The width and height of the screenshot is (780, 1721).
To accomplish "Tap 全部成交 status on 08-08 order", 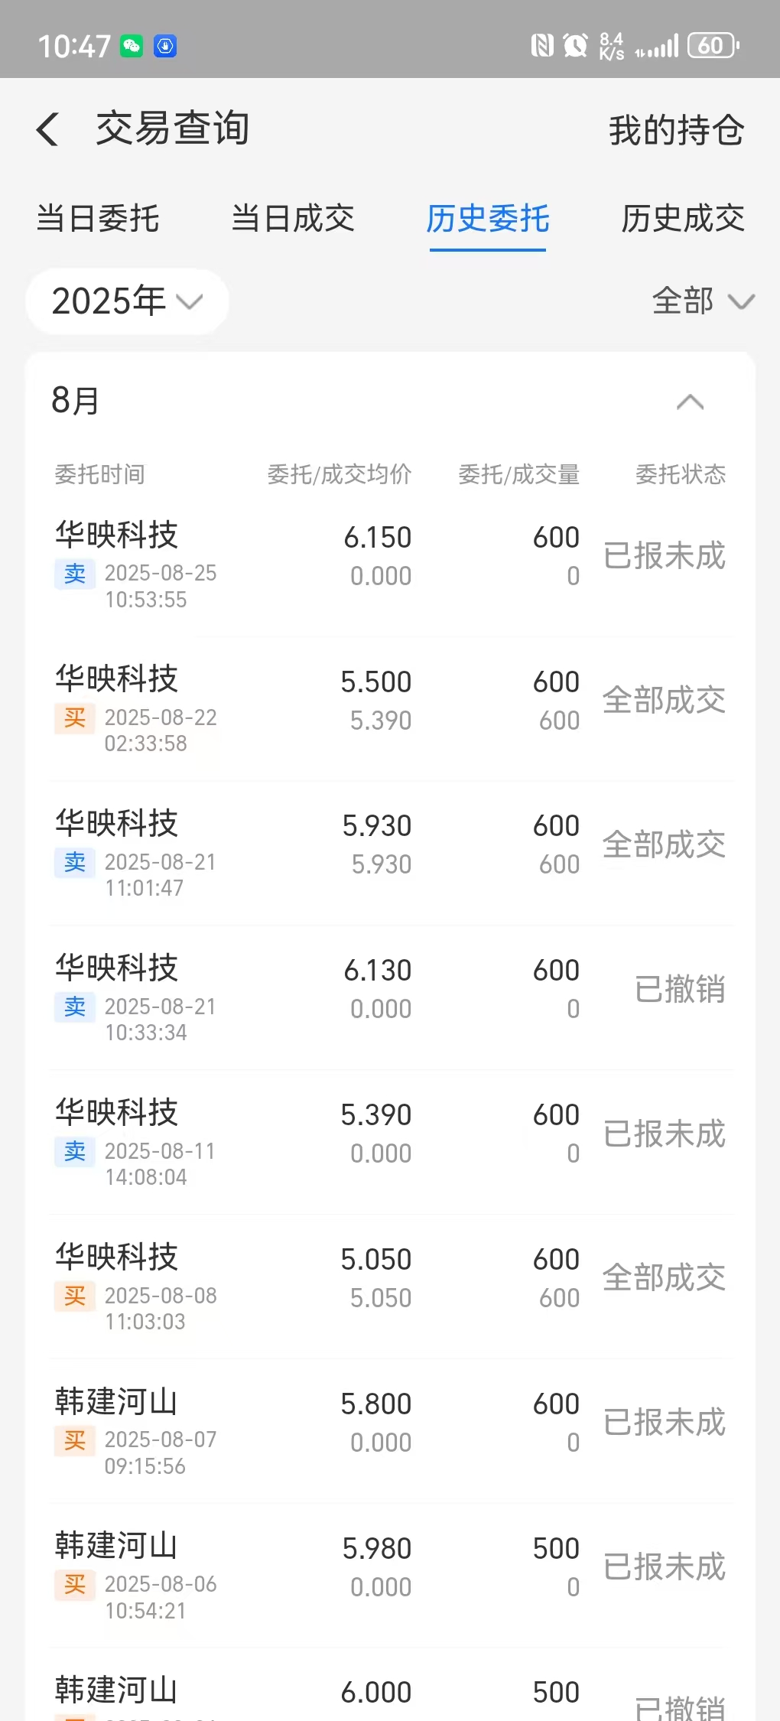I will pyautogui.click(x=664, y=1277).
